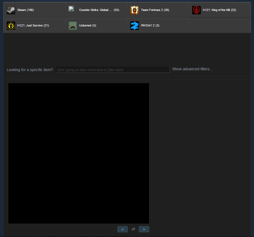Switch to H1Z1: Just Survive (21) tab
The height and width of the screenshot is (237, 254).
pyautogui.click(x=34, y=25)
